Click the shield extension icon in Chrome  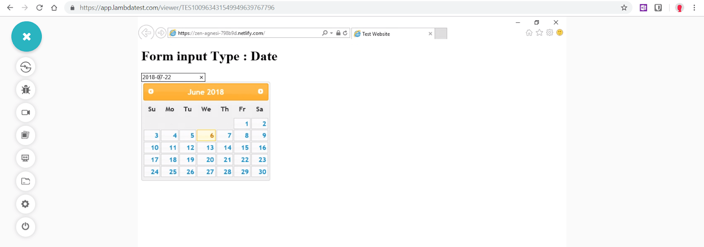(658, 7)
